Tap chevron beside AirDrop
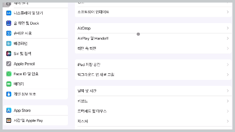 228,28
